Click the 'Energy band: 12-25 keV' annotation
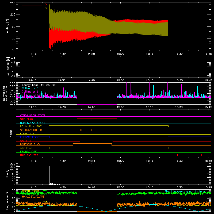The image size is (214, 214). coord(39,85)
